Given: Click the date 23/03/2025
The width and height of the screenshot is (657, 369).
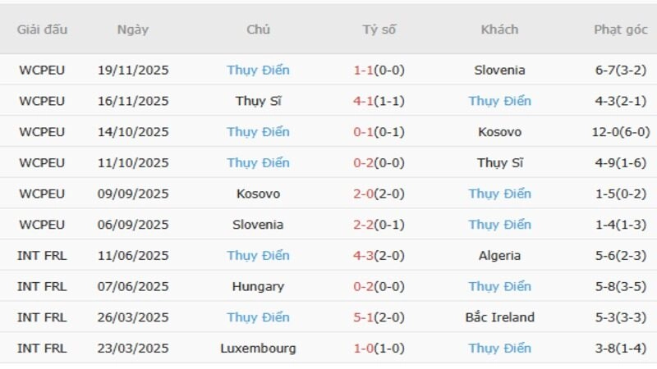Looking at the screenshot, I should pyautogui.click(x=133, y=348).
